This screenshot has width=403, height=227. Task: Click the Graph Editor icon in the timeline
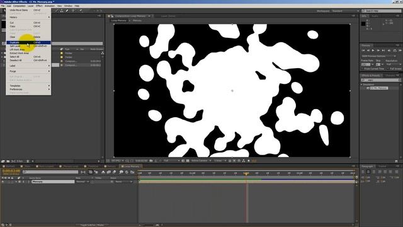point(133,172)
